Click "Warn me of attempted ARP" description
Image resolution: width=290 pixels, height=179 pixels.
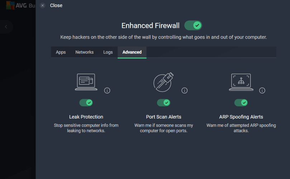coord(241,128)
